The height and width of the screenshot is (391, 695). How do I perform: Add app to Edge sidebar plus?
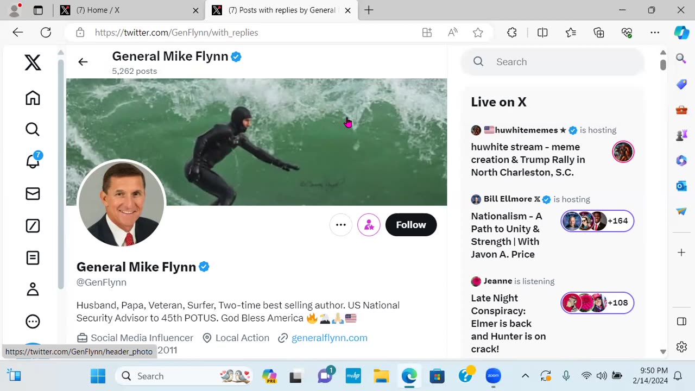point(681,253)
